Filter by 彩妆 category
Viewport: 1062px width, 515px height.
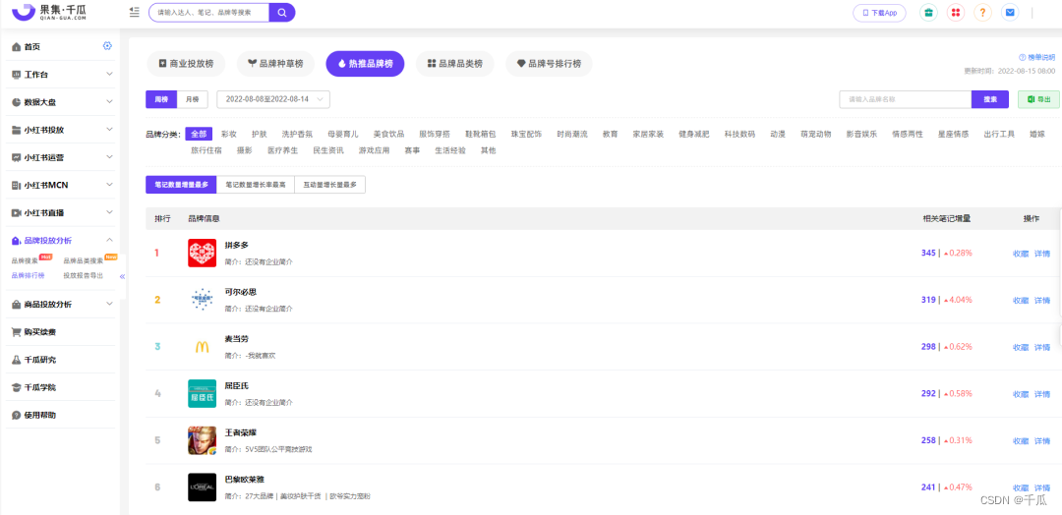(229, 134)
